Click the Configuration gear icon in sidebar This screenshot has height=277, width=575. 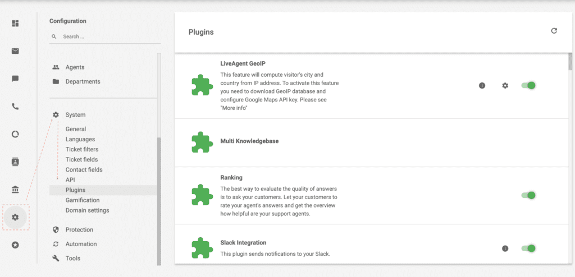(x=15, y=217)
